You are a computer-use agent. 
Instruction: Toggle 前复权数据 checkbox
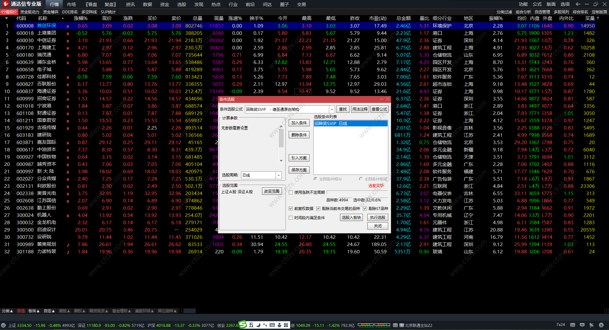pos(291,209)
